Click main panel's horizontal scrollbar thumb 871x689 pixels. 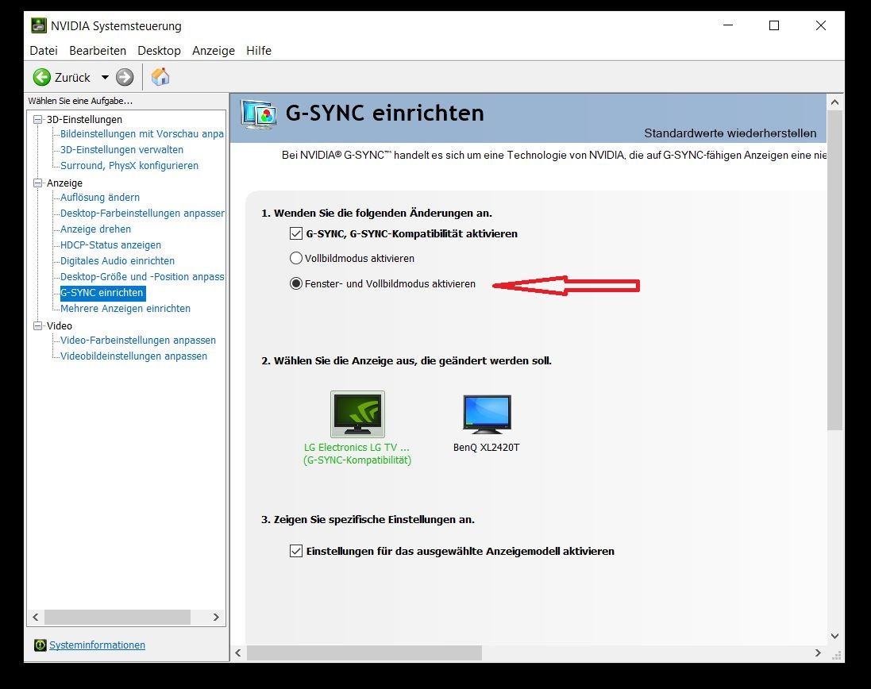click(364, 653)
